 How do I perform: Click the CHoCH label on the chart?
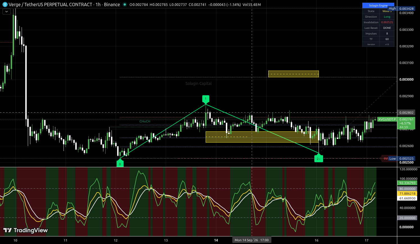(145, 121)
